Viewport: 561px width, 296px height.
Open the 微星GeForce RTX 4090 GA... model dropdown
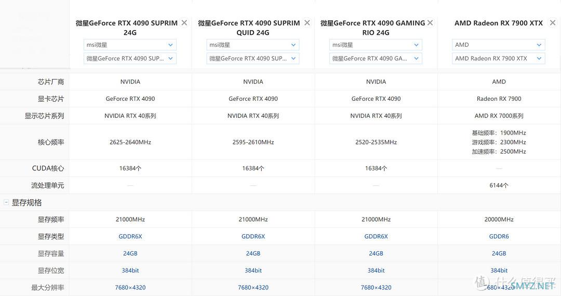pos(376,58)
